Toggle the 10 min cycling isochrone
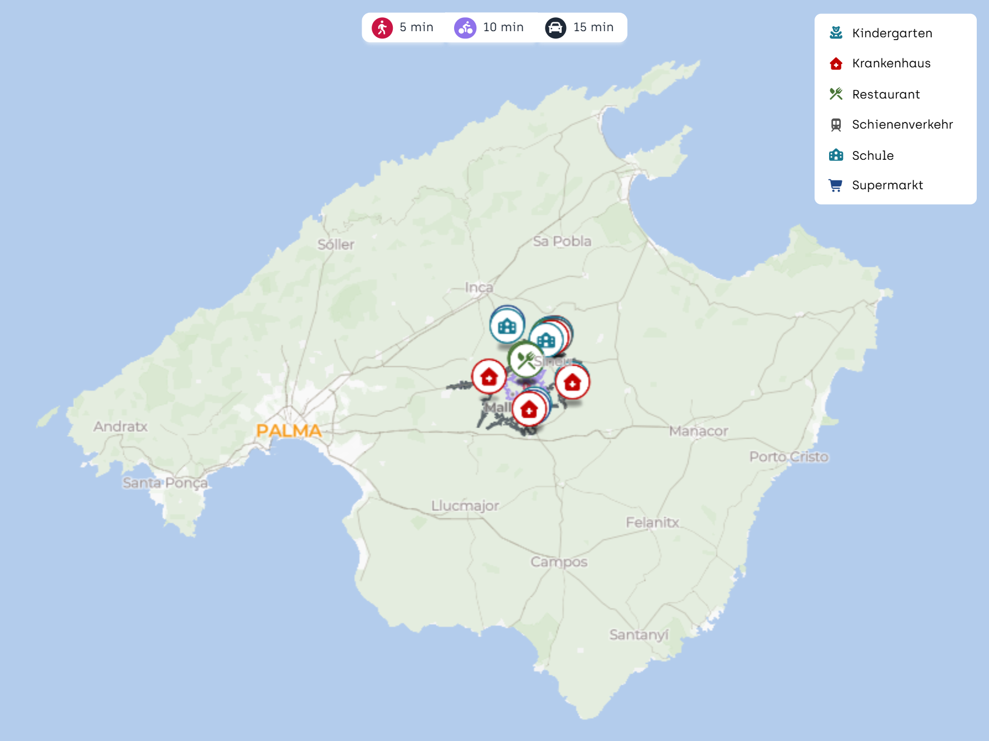The height and width of the screenshot is (741, 989). click(489, 27)
